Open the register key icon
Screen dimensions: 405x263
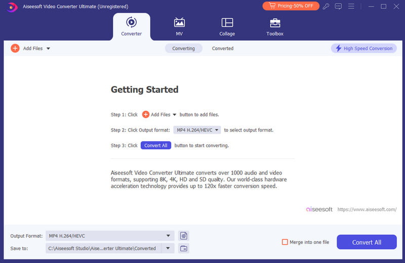coord(326,6)
